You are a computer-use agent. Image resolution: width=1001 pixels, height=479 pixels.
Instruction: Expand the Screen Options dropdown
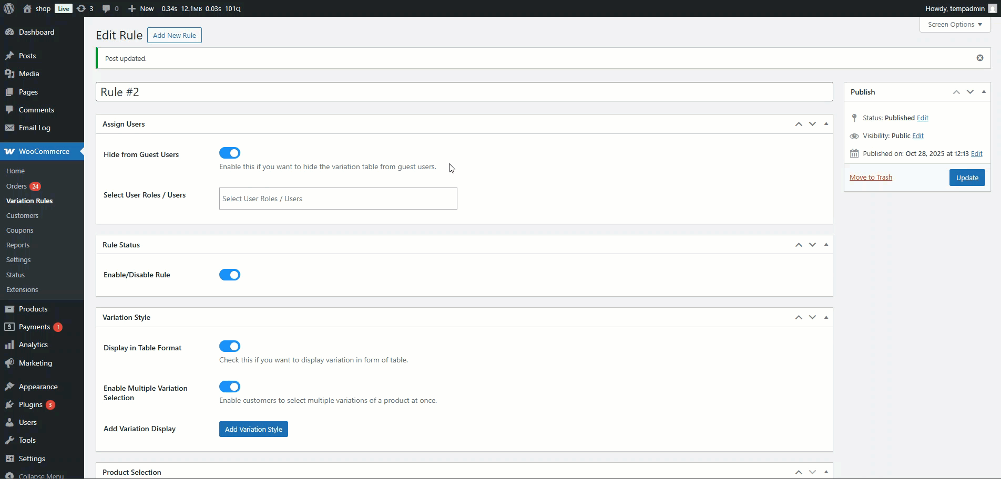pyautogui.click(x=955, y=24)
